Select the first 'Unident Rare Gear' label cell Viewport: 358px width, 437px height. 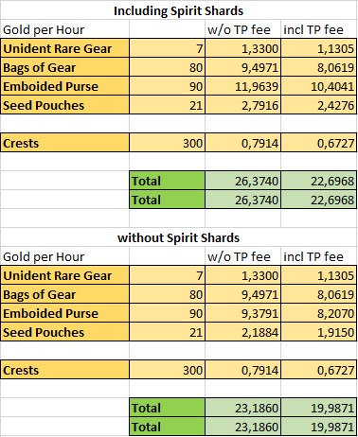point(65,48)
